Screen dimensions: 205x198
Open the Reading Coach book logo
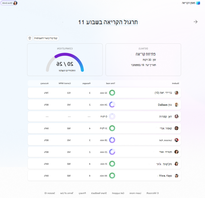click(x=198, y=3)
